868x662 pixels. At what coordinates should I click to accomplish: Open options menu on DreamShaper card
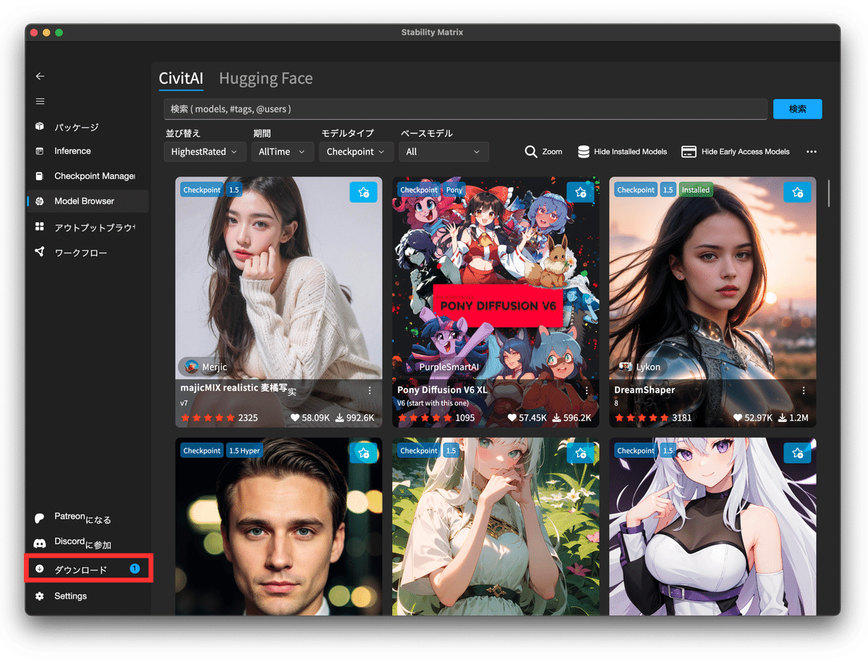click(804, 391)
